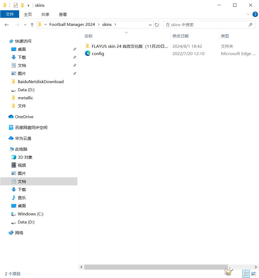The width and height of the screenshot is (259, 278).
Task: Switch to the 主页 ribbon tab
Action: tap(28, 14)
